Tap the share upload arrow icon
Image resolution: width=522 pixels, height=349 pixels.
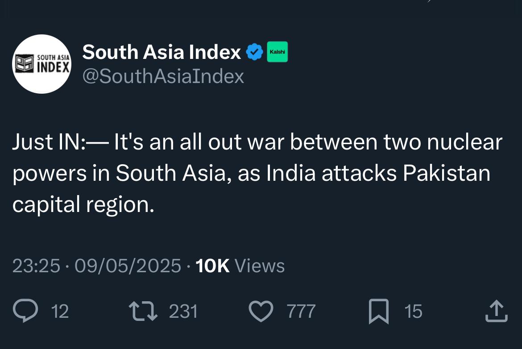pyautogui.click(x=496, y=311)
